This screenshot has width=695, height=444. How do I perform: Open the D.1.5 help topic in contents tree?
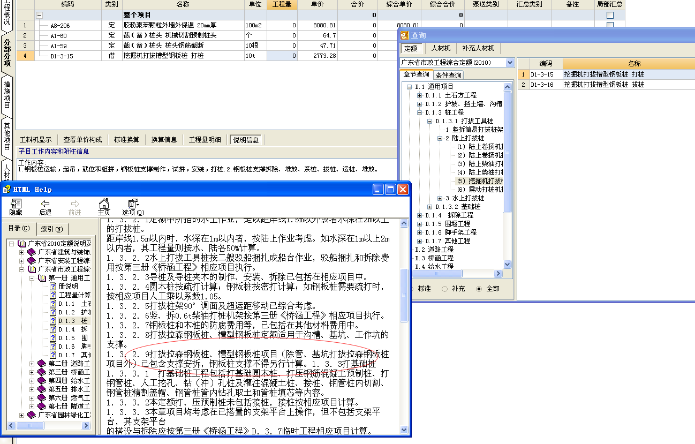coord(70,337)
